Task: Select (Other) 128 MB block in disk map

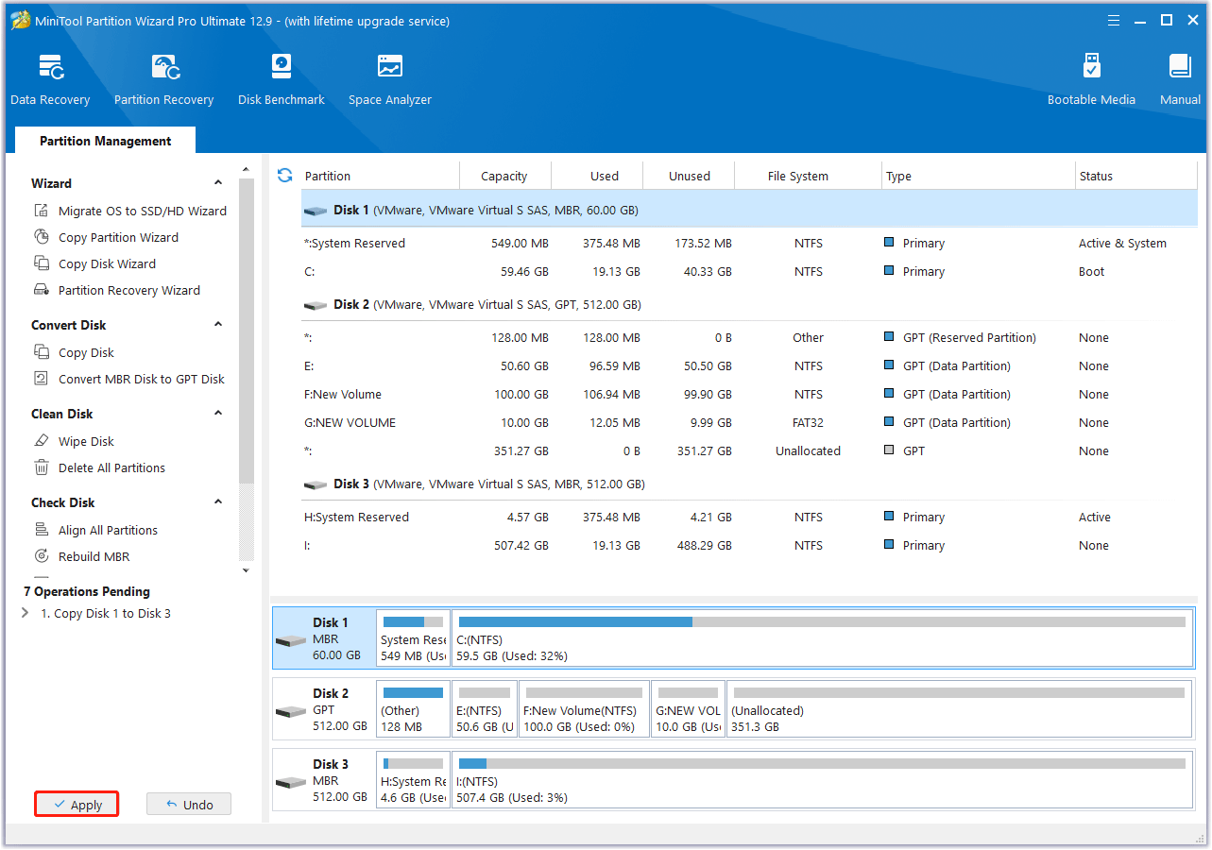Action: pos(413,709)
